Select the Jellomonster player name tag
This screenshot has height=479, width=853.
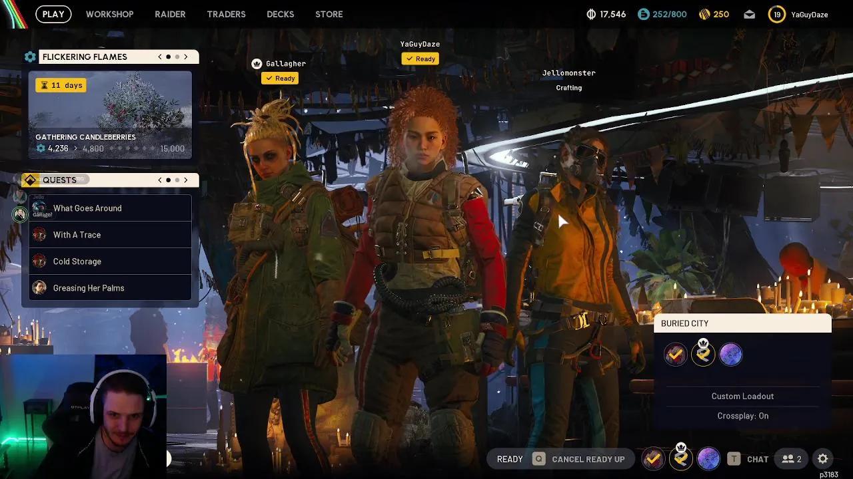[569, 73]
